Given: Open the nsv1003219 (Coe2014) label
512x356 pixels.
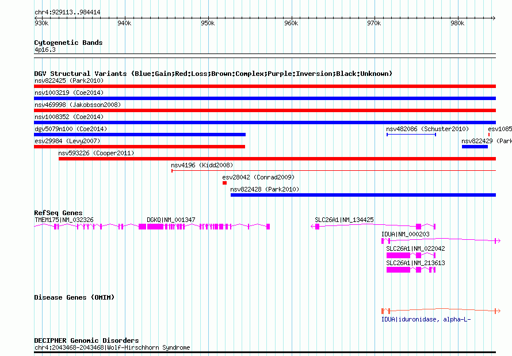Looking at the screenshot, I should 69,93.
